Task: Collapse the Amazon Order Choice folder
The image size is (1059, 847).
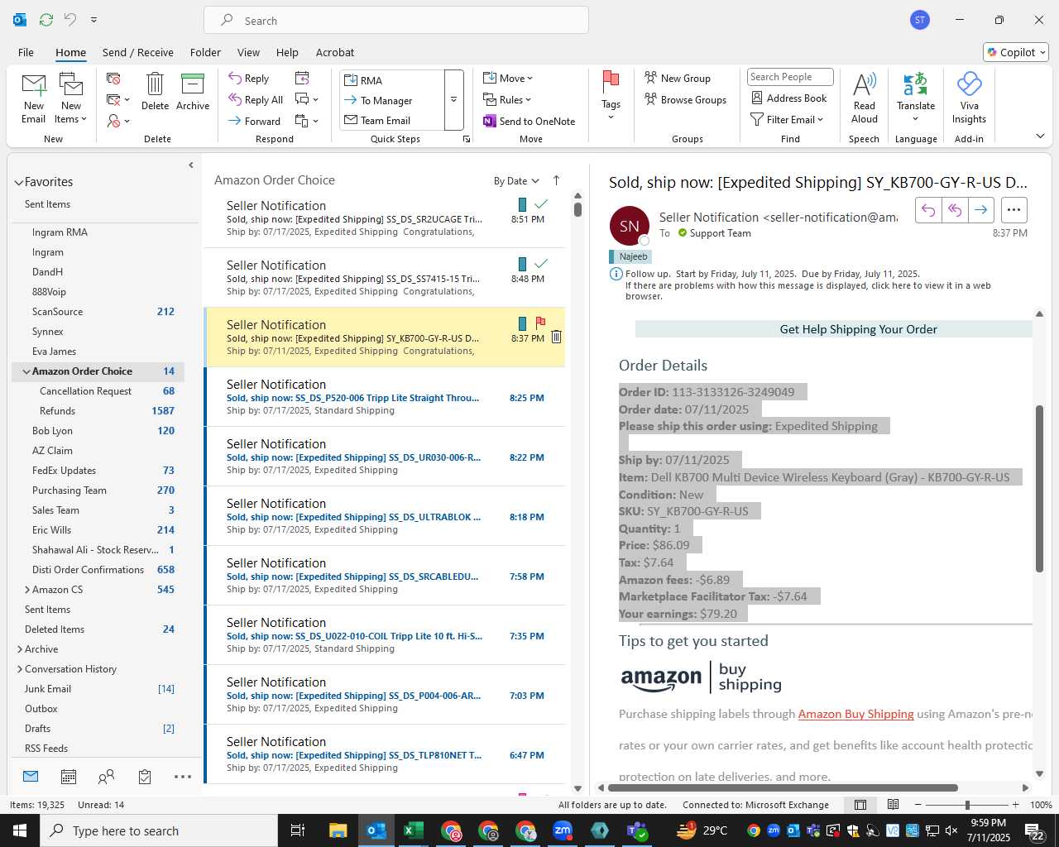Action: (x=26, y=371)
